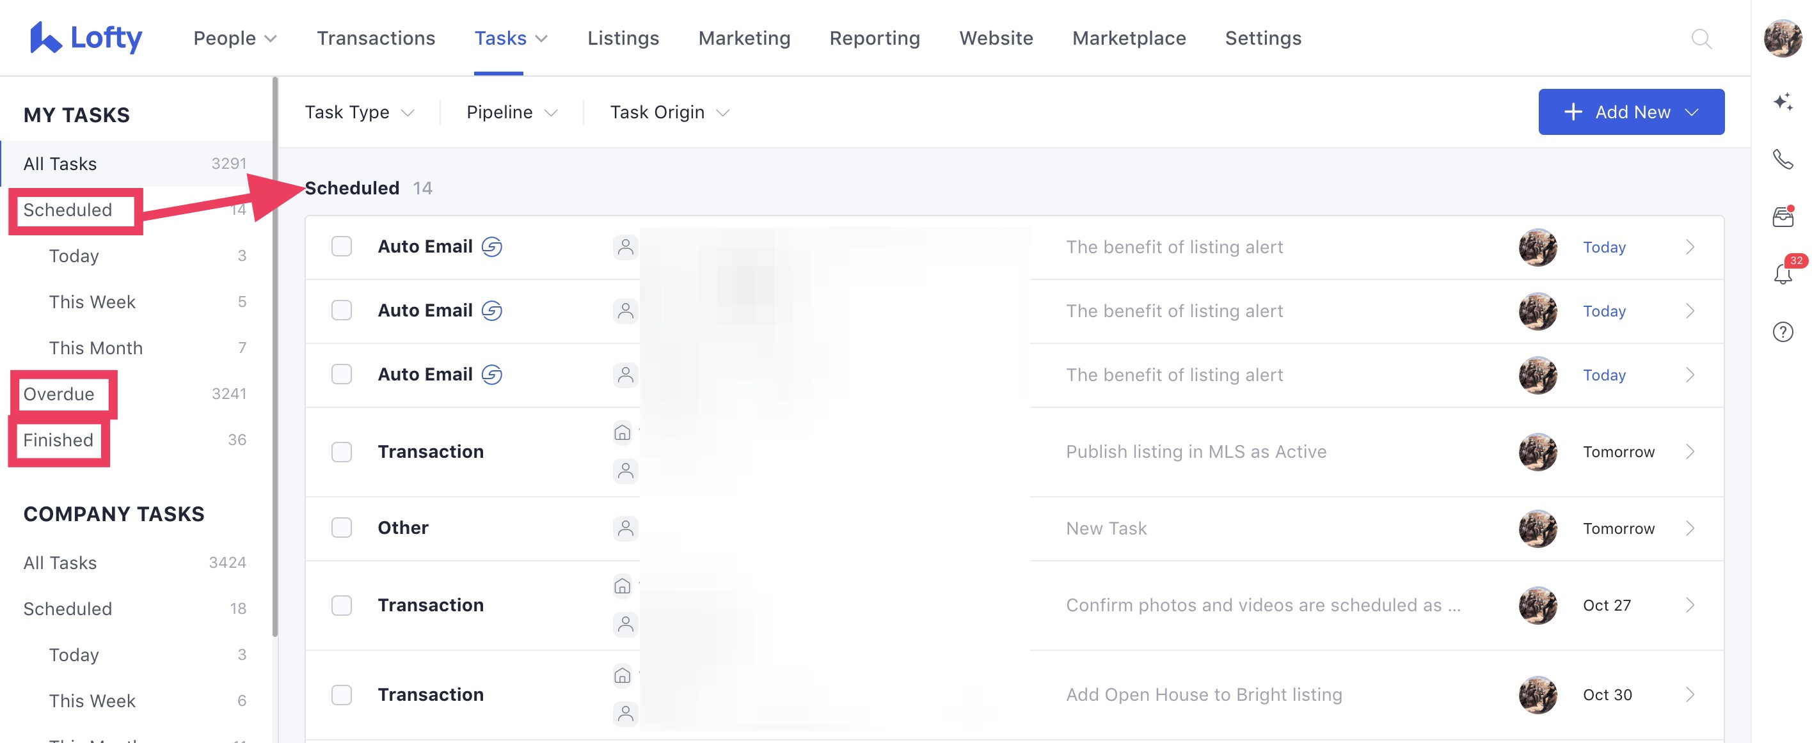Click the profile avatar in top right corner
Viewport: 1812px width, 743px height.
tap(1784, 38)
